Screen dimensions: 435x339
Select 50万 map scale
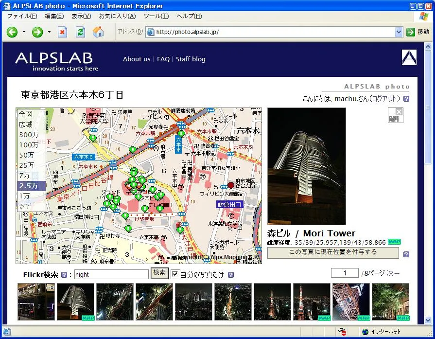pyautogui.click(x=27, y=155)
